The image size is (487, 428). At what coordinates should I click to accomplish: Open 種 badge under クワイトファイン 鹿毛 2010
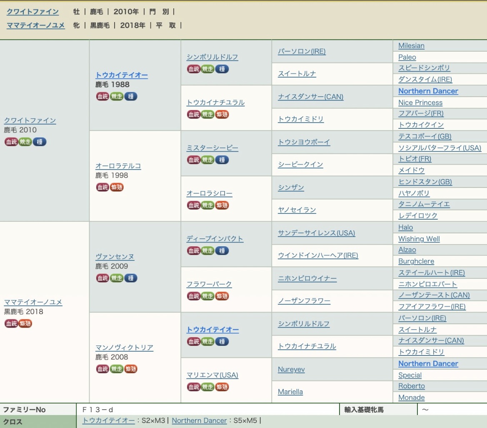40,142
